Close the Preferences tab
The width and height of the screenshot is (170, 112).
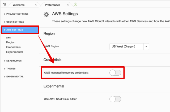tap(68, 5)
